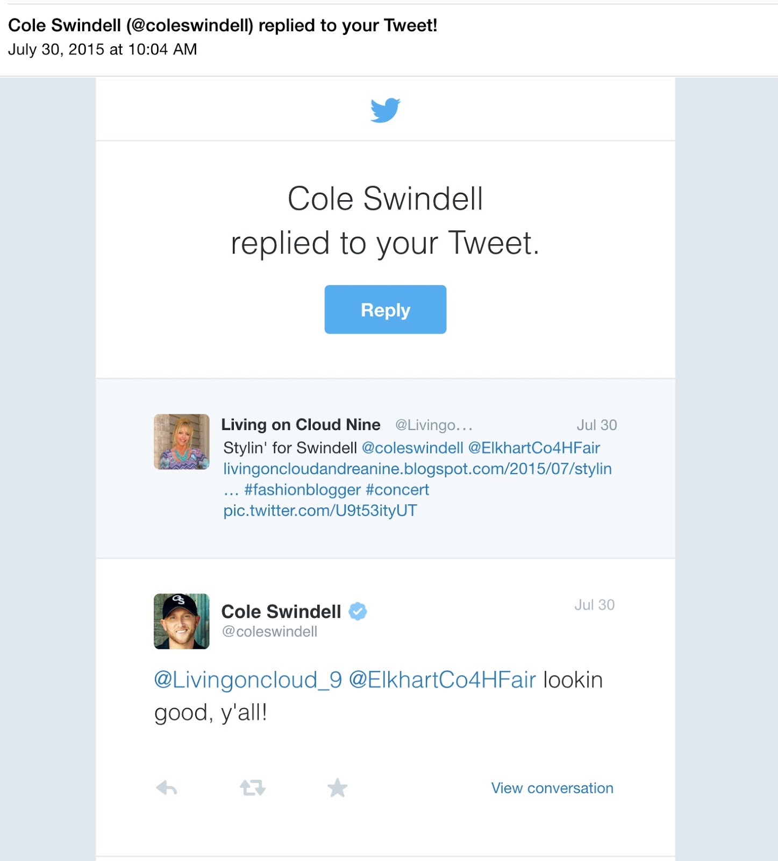This screenshot has width=778, height=861.
Task: Click @Livingoncloud_9 mention in Cole's reply
Action: 248,680
